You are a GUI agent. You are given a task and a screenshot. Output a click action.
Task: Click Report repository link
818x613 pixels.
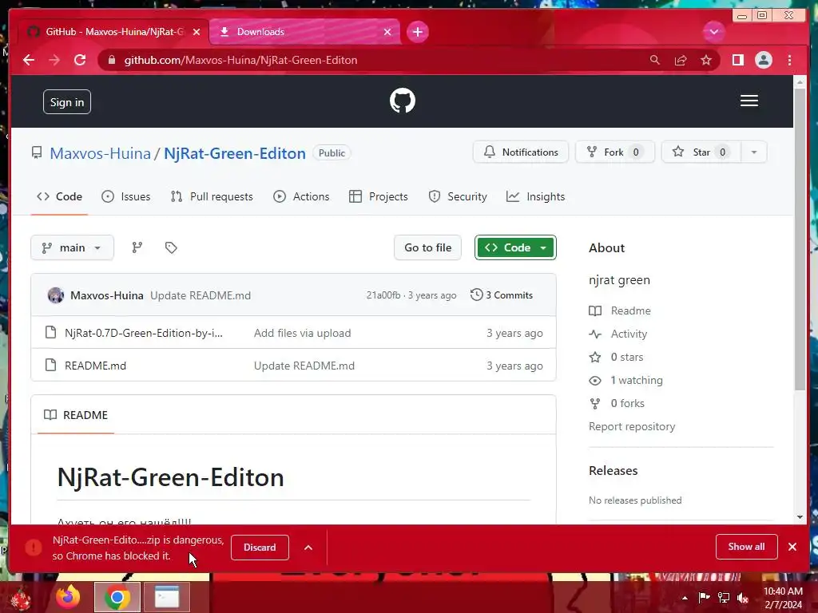(x=632, y=426)
